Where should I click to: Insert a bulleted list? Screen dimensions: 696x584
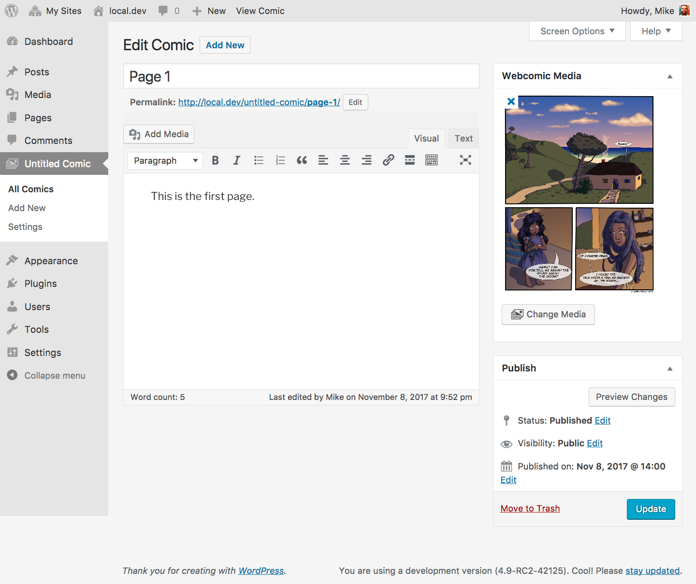point(259,160)
